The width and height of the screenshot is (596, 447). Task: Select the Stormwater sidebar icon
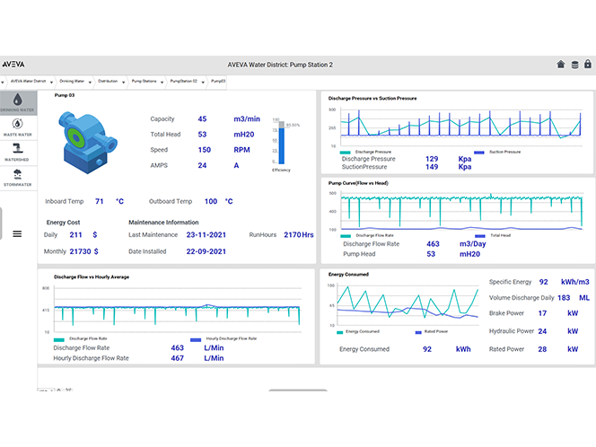(16, 177)
